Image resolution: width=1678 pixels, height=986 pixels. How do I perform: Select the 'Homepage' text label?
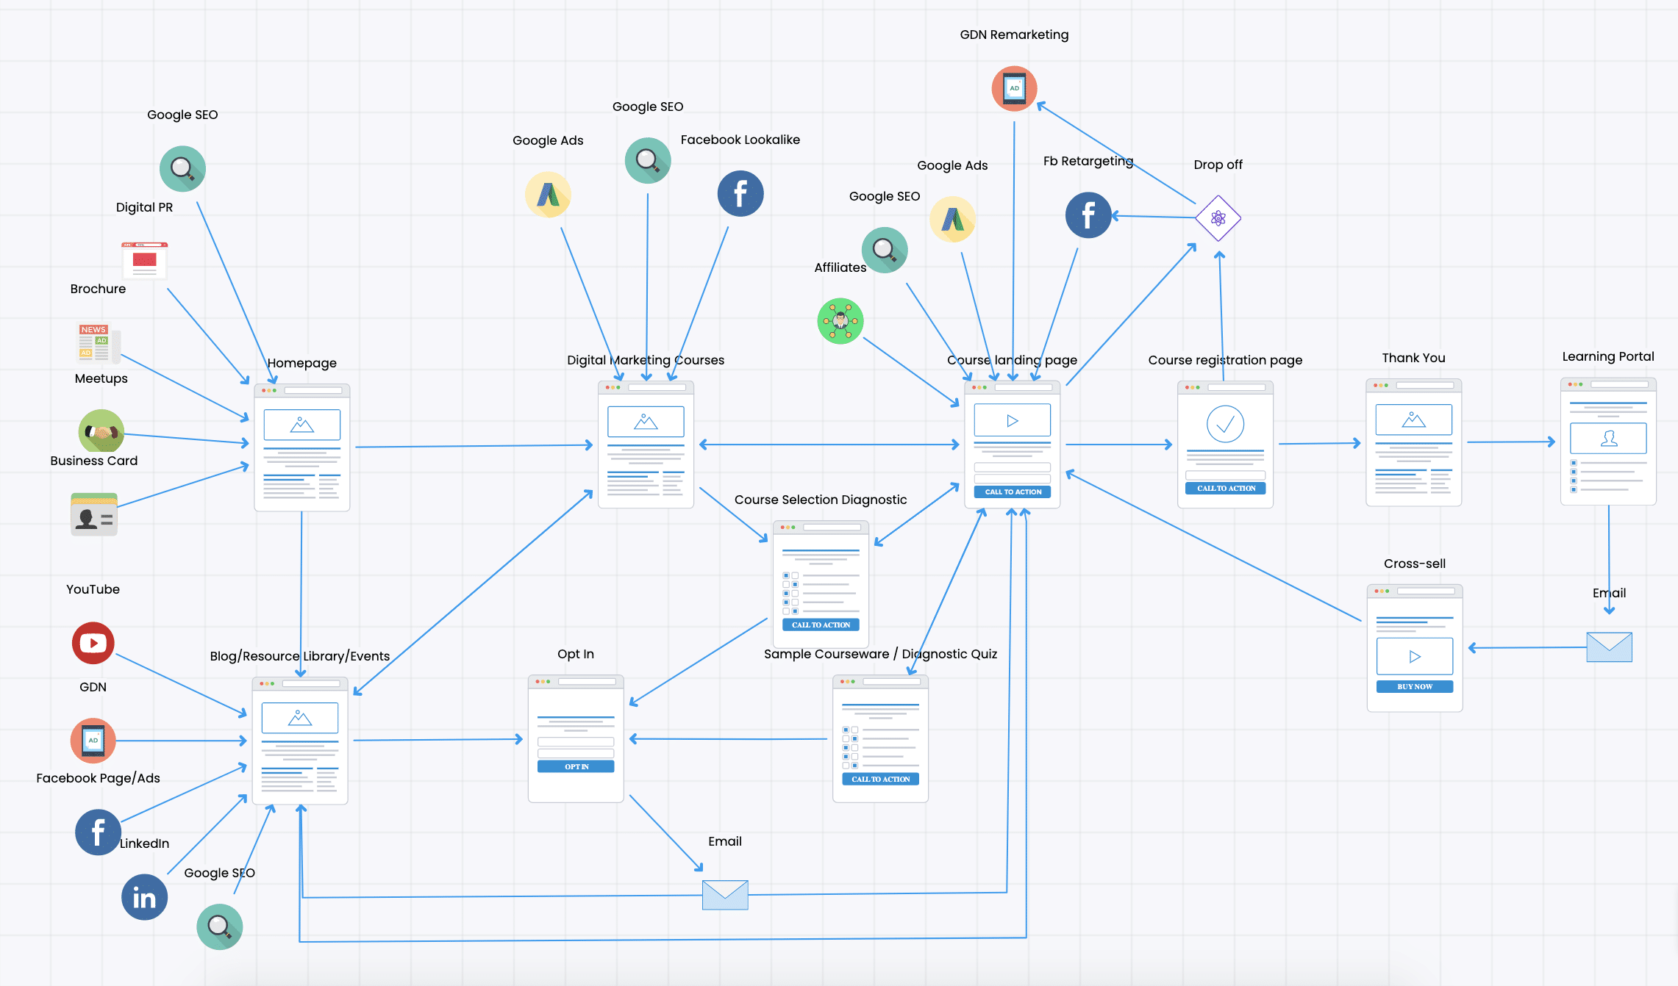point(302,363)
